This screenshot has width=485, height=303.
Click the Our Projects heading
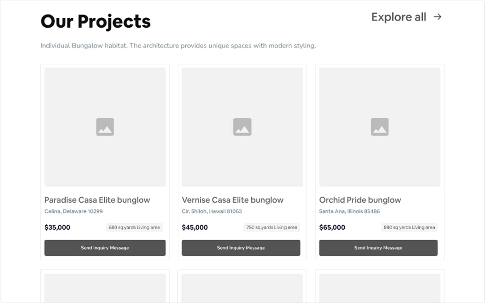(96, 21)
